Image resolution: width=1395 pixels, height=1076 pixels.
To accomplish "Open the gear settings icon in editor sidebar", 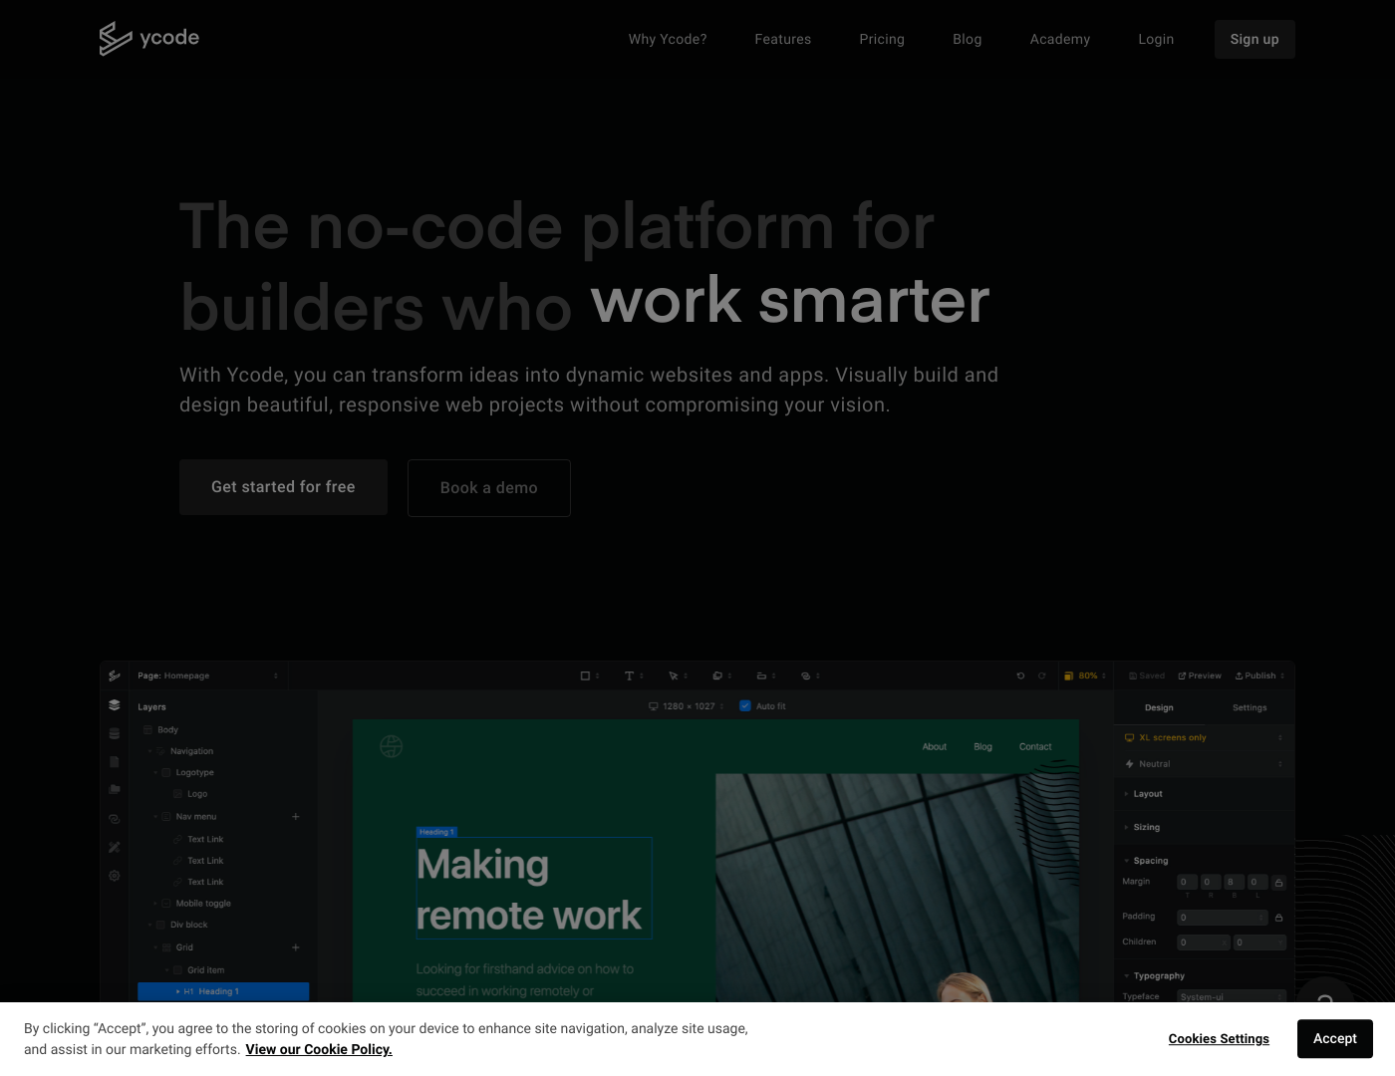I will tap(115, 876).
